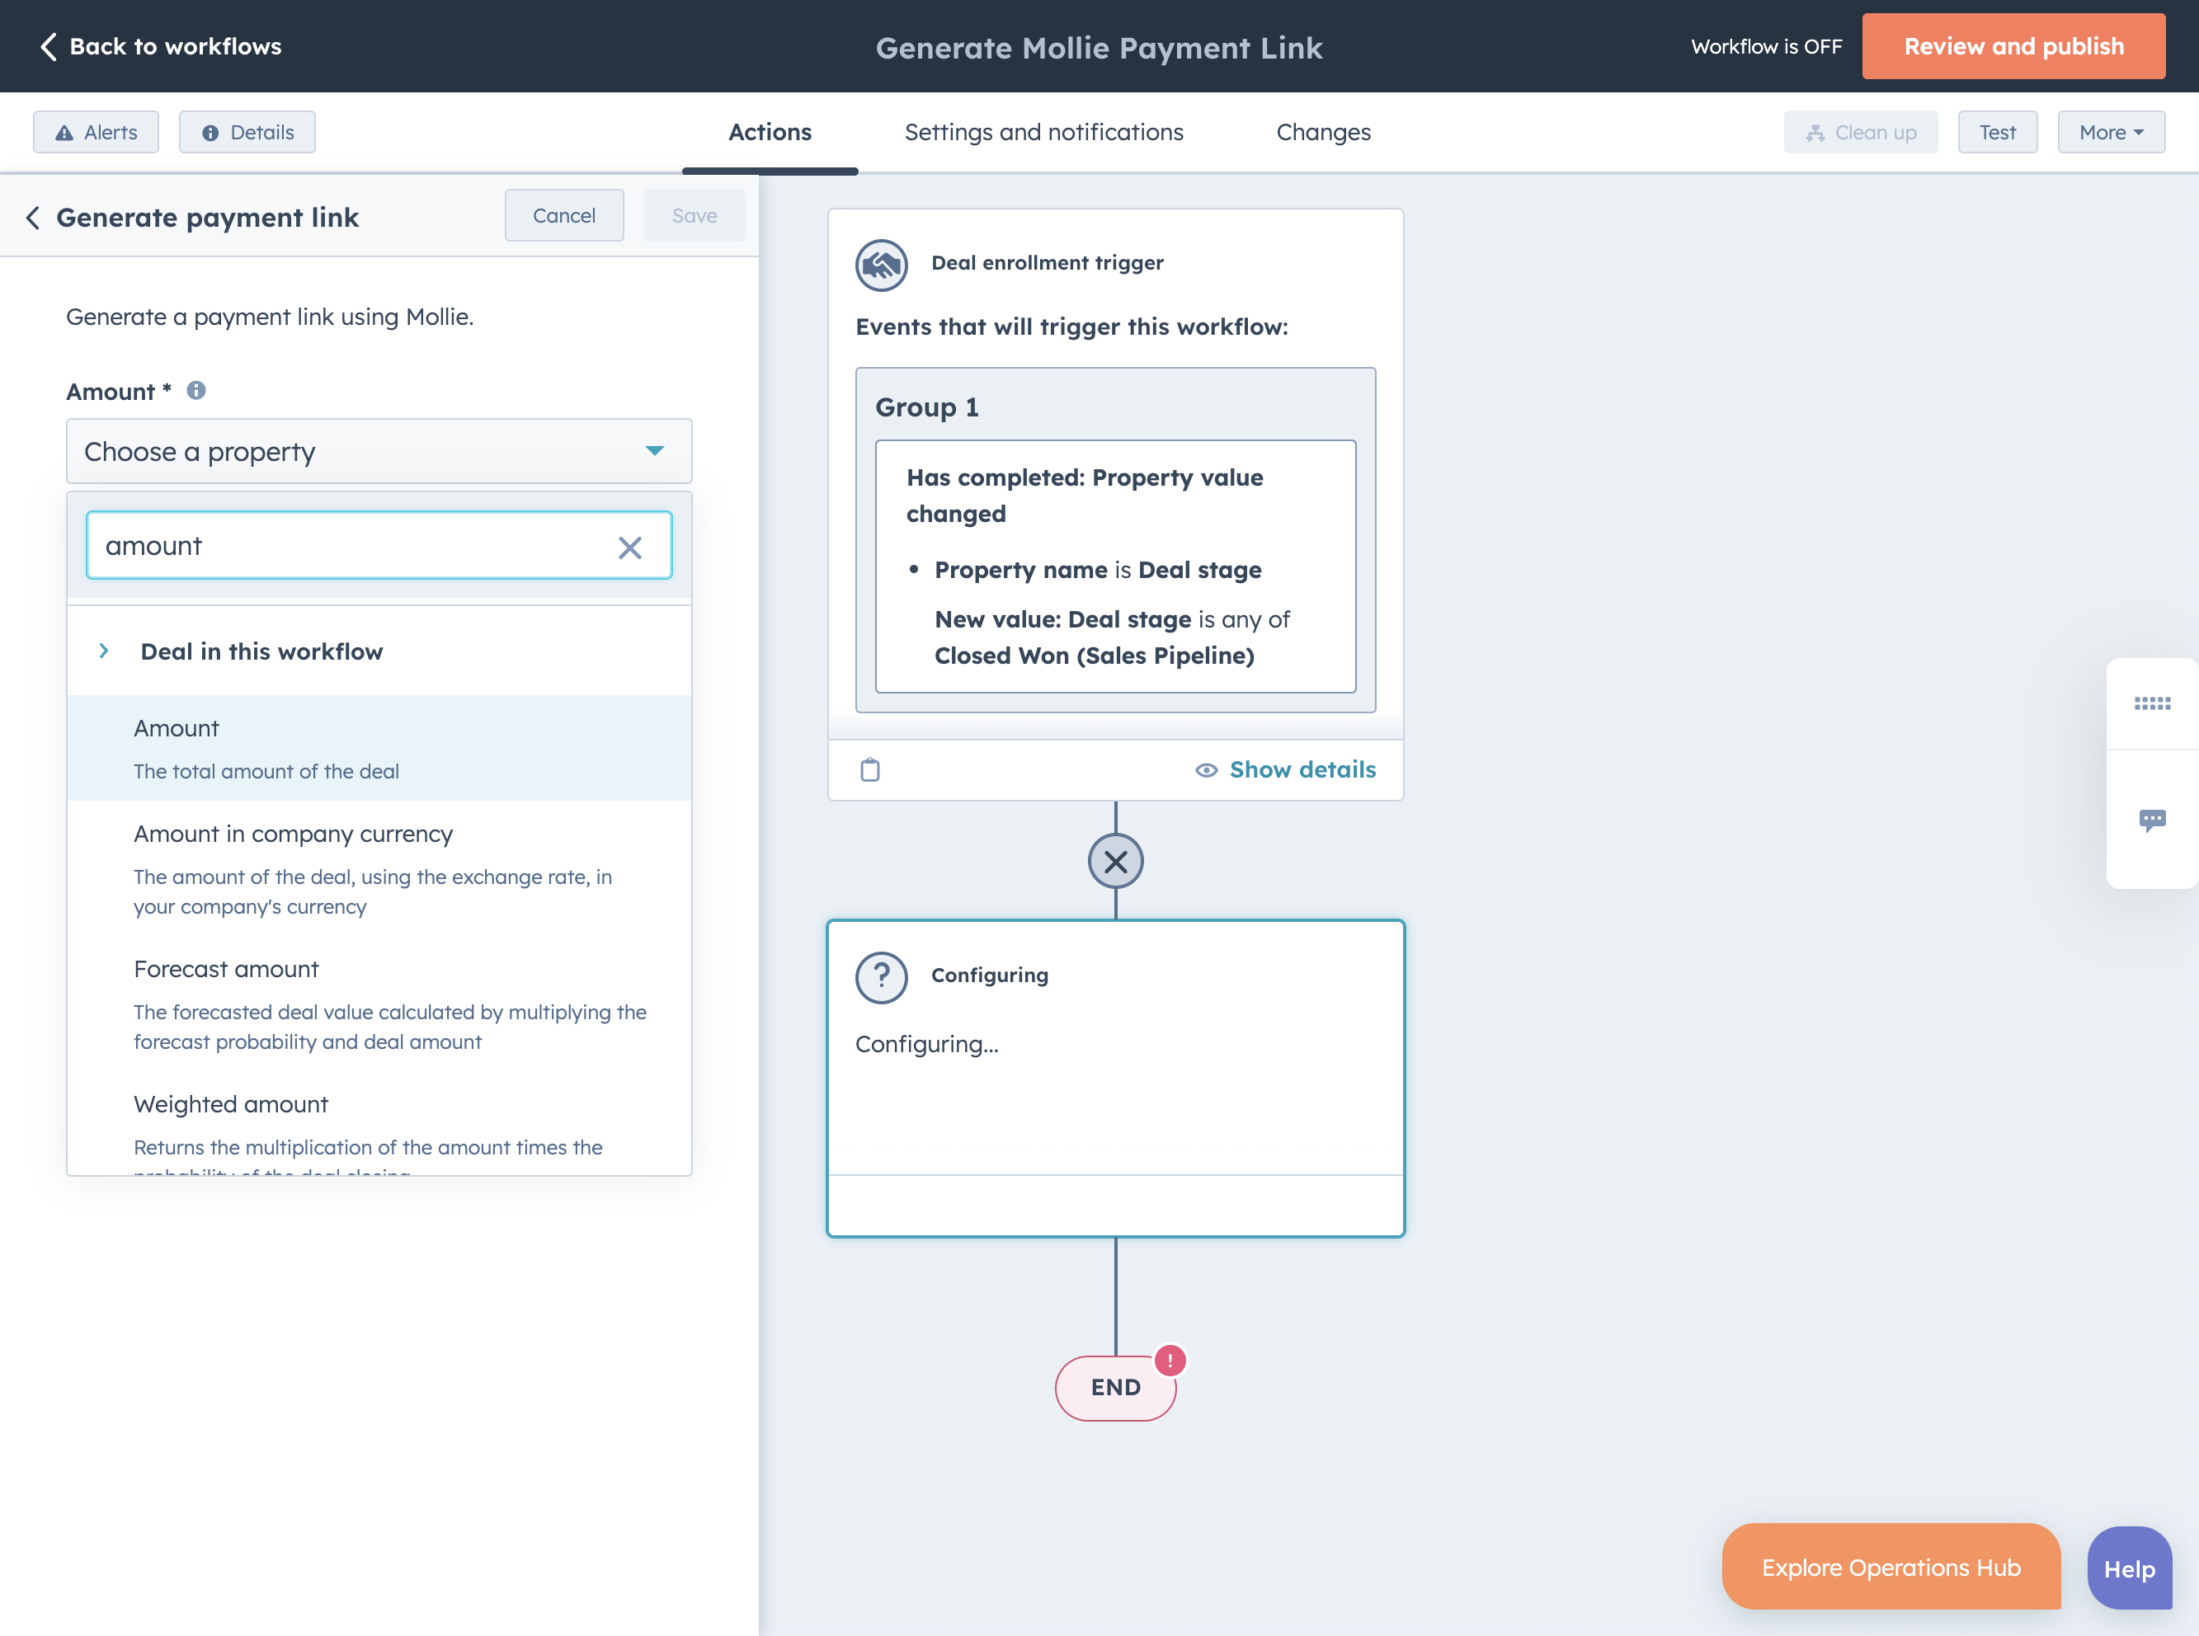Click the Group 1 trigger criteria box

pos(1115,540)
